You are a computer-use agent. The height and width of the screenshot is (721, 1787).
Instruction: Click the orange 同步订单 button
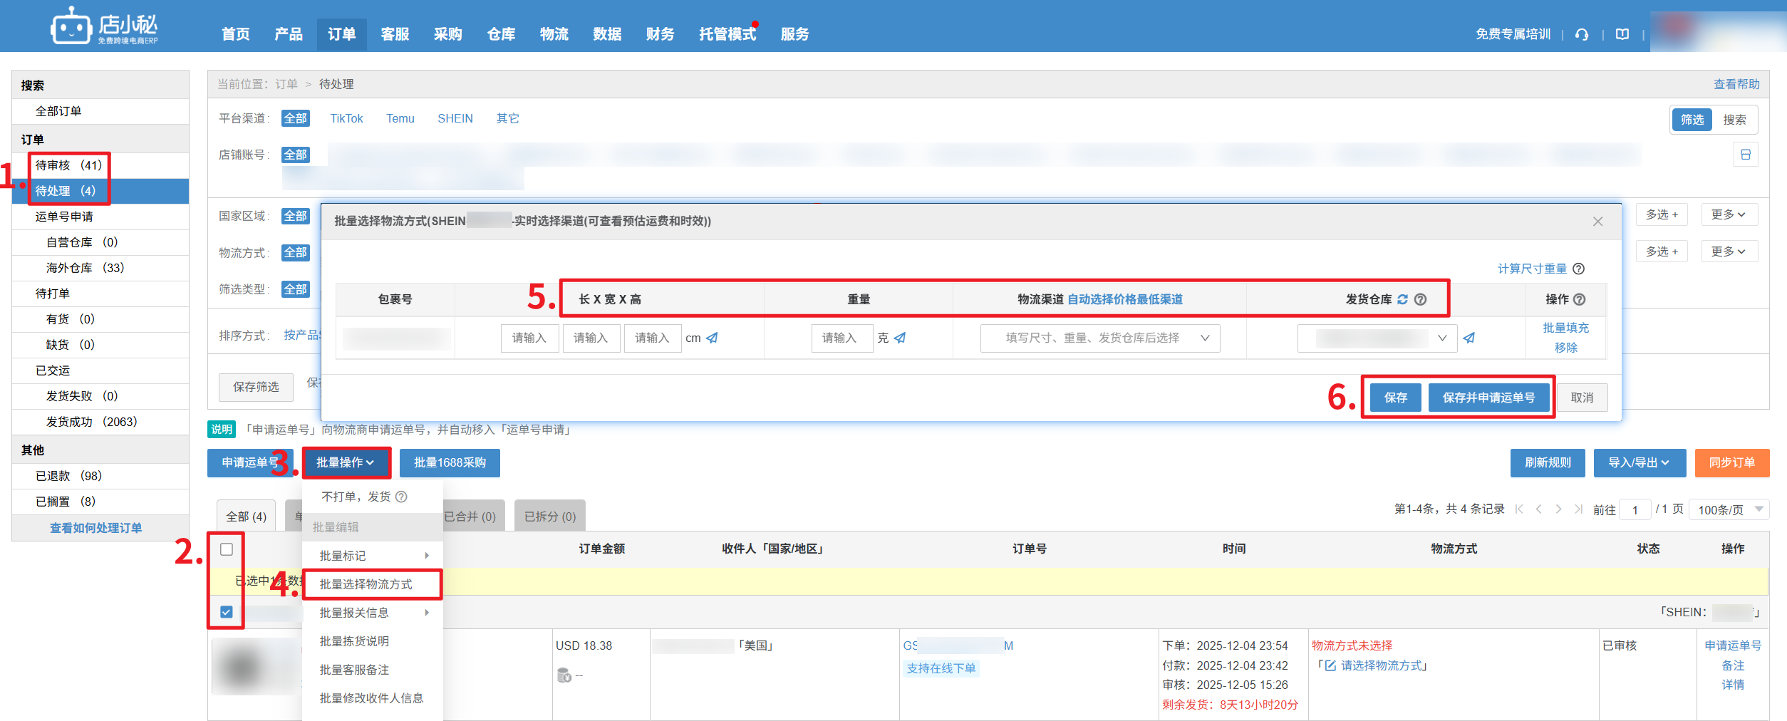[x=1731, y=462]
